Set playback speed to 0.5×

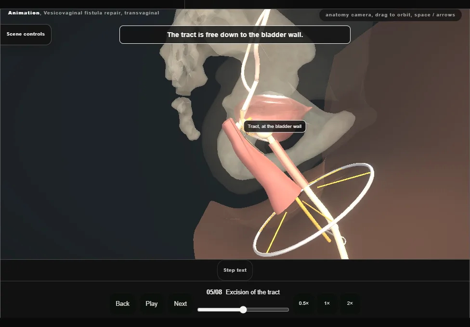coord(304,303)
